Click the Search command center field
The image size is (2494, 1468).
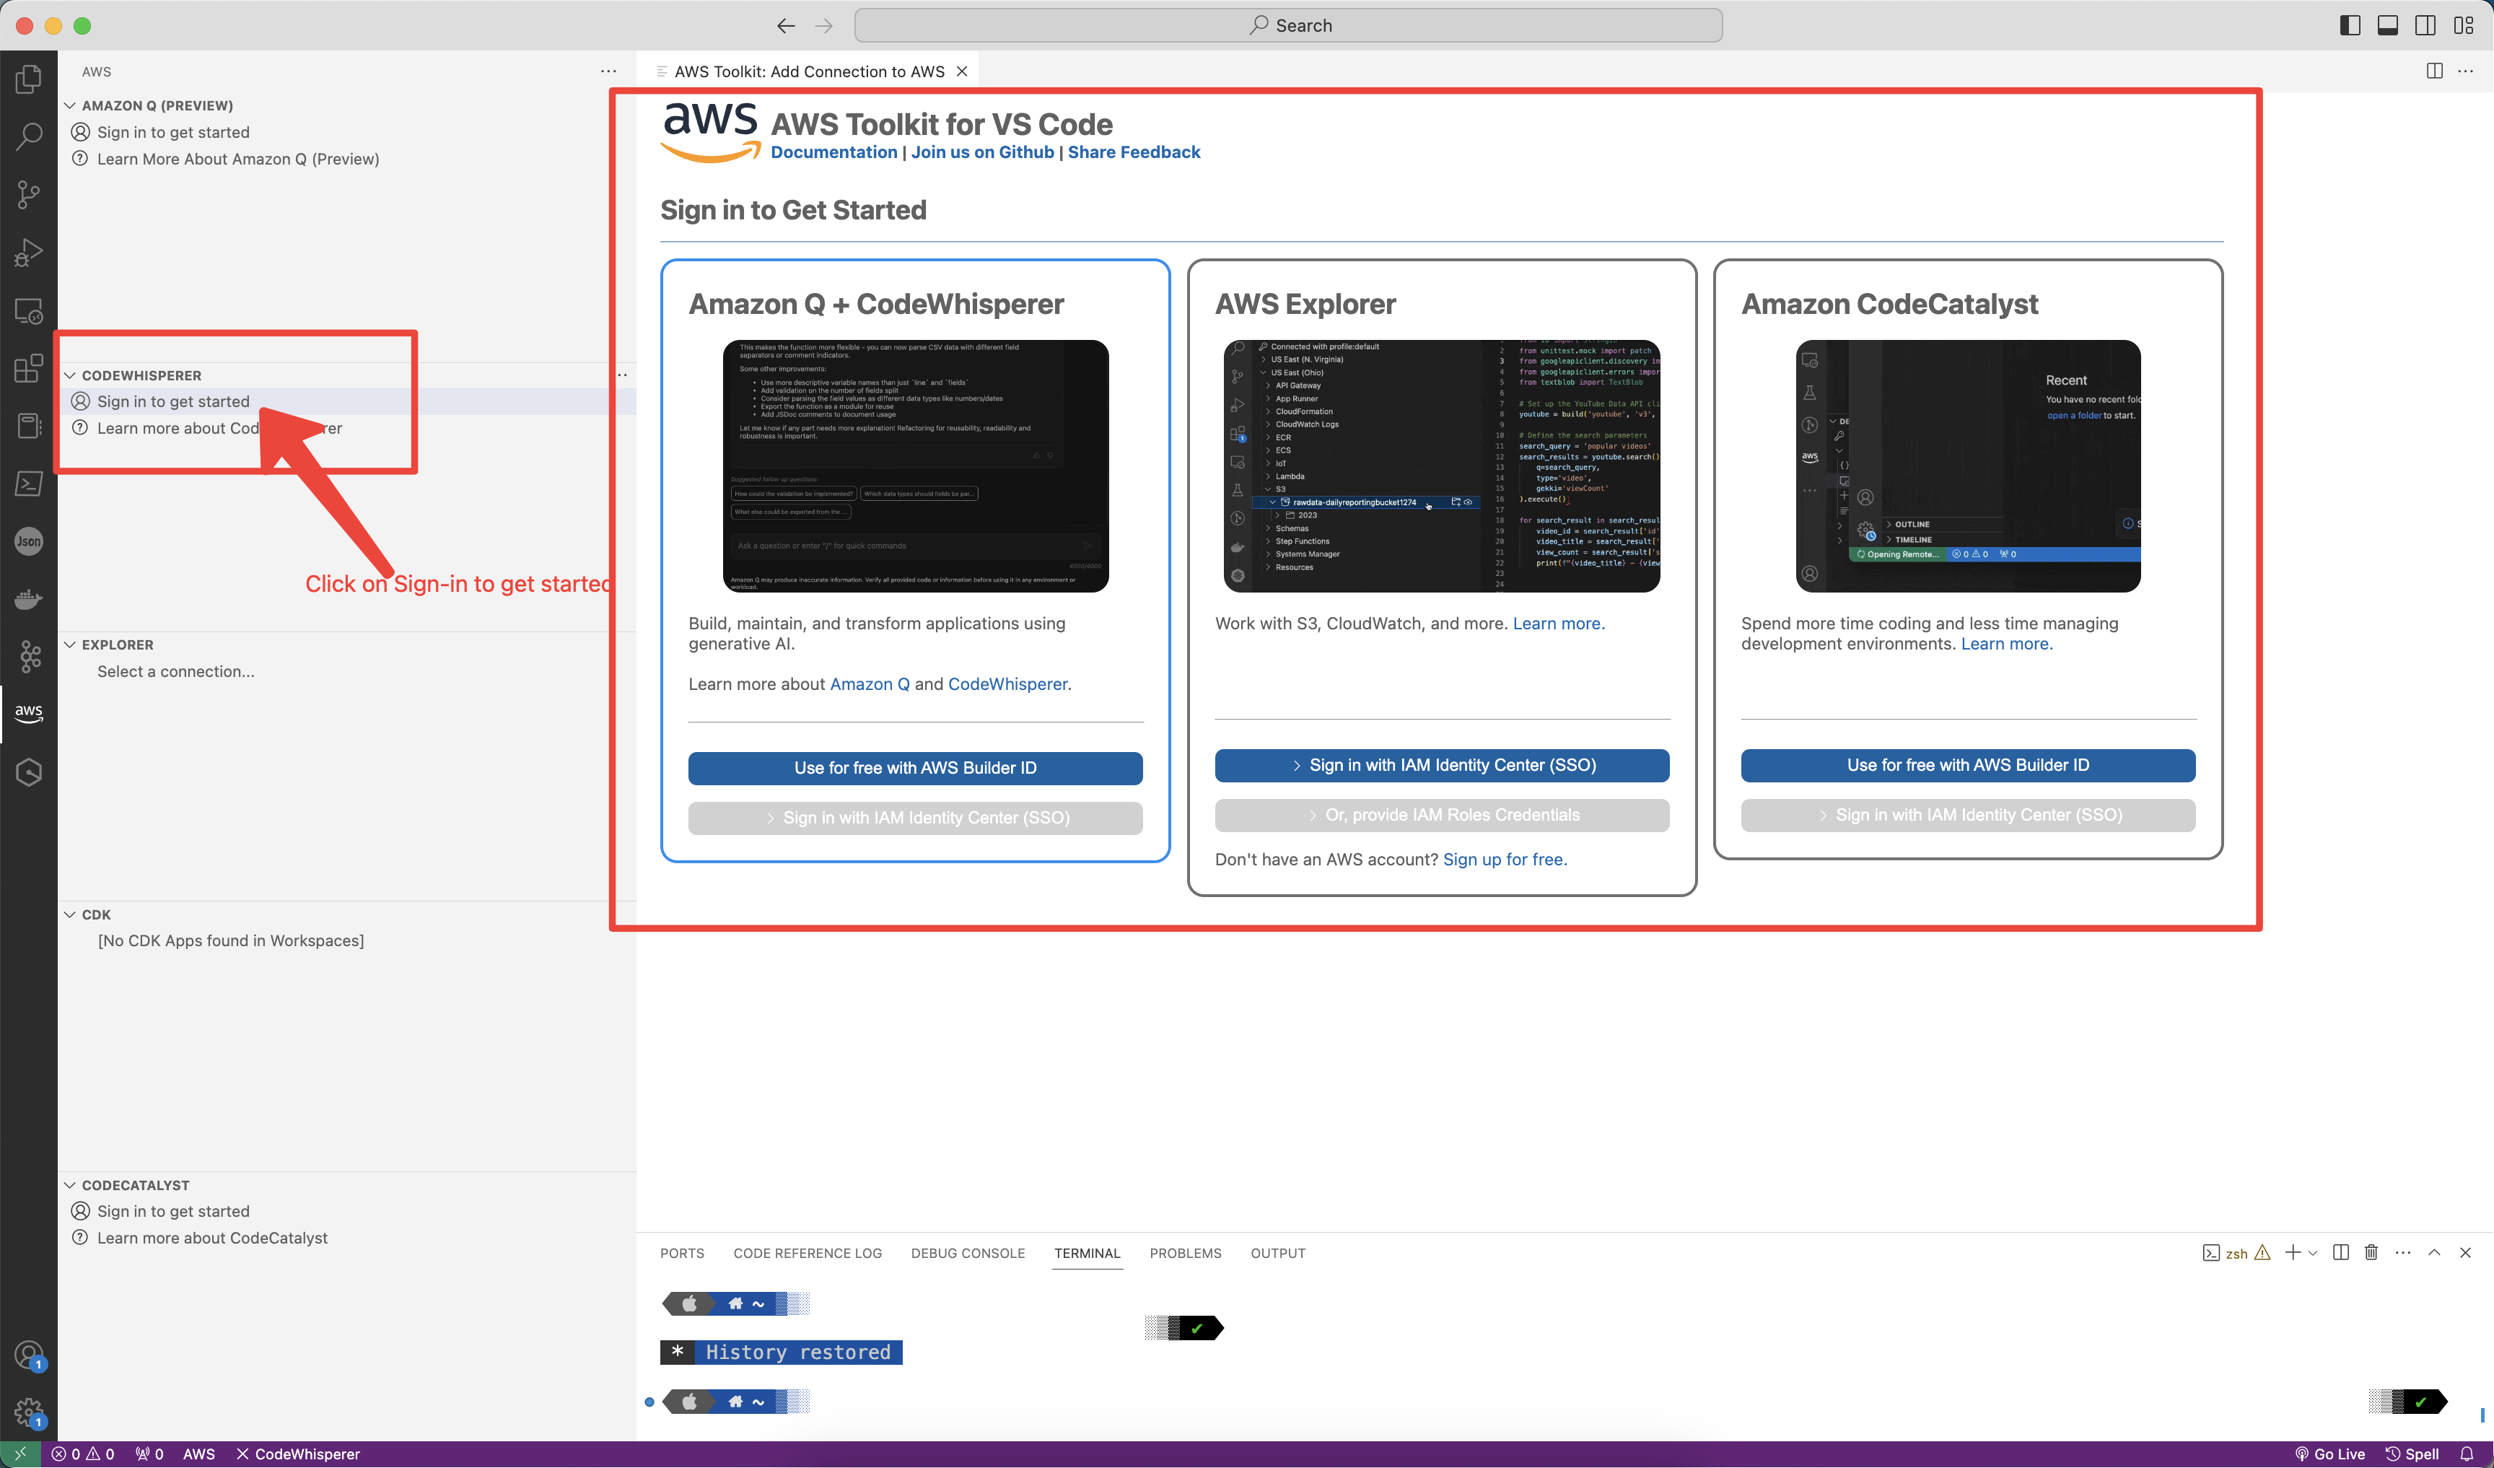pyautogui.click(x=1287, y=26)
